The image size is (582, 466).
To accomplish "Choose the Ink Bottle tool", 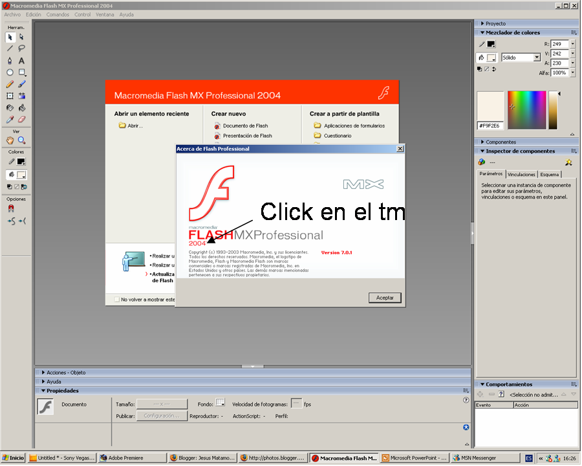I will click(10, 108).
